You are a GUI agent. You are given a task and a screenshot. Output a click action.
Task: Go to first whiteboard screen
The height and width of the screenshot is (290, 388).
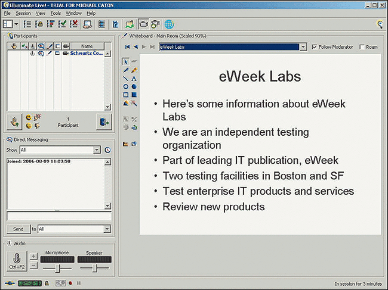point(127,47)
